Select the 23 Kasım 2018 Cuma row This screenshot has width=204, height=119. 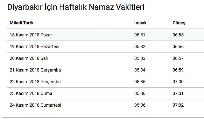pos(106,93)
